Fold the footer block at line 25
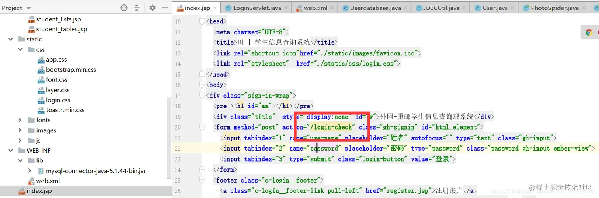This screenshot has height=198, width=599. coord(202,180)
